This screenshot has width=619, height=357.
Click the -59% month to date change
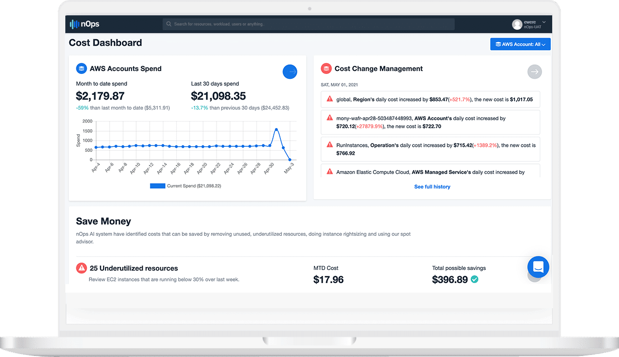tap(82, 108)
